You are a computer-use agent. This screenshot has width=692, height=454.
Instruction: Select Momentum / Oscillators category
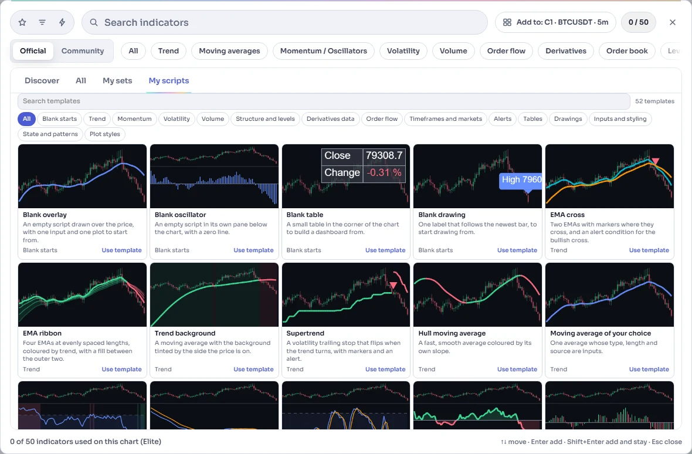324,51
